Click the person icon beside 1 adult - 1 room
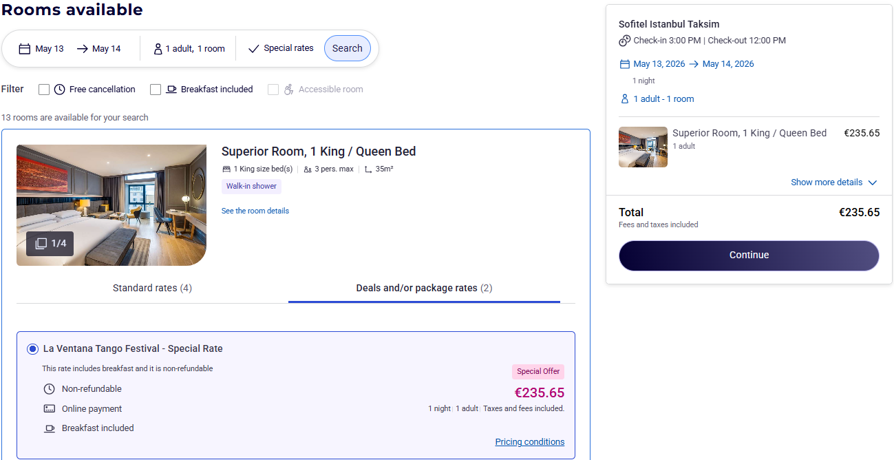The width and height of the screenshot is (894, 460). (x=625, y=99)
